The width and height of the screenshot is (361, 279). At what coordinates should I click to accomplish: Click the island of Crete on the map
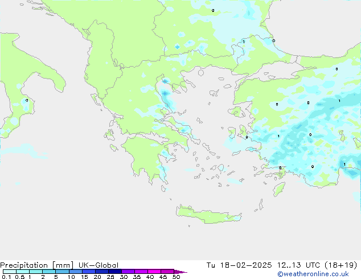[208, 214]
